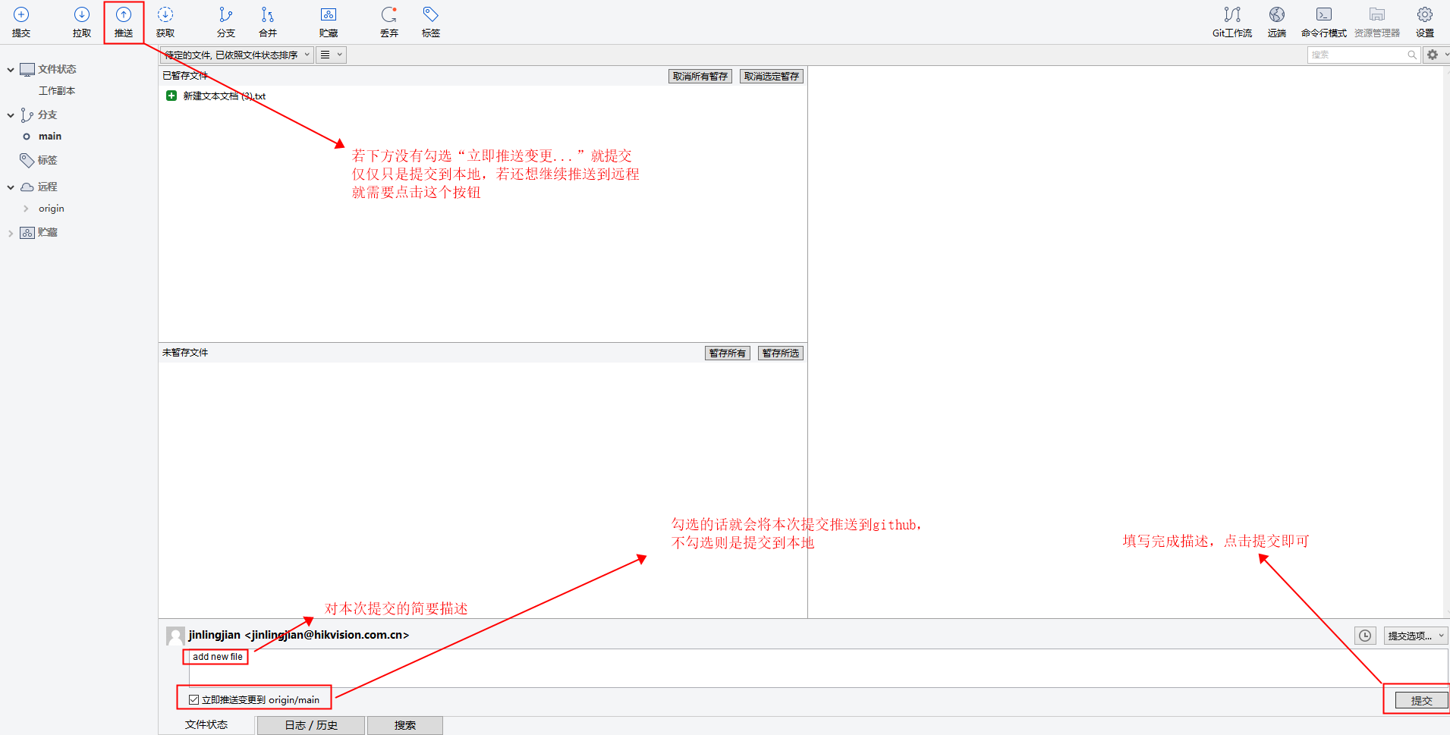Open the Explorer (资源管理器) icon

coord(1377,21)
